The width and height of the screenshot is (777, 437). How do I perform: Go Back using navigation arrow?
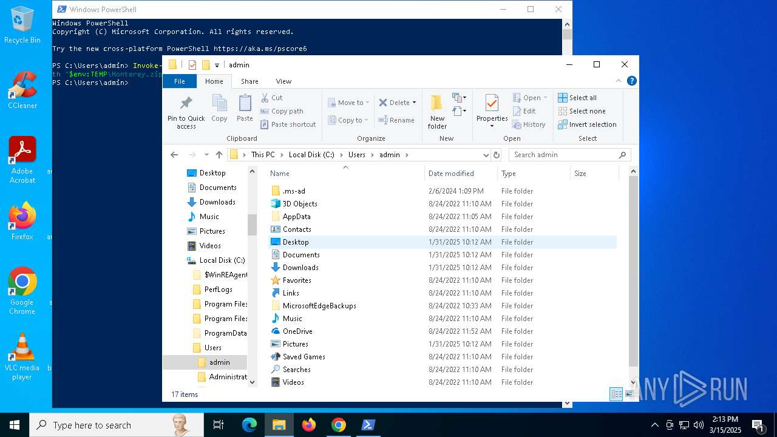click(x=174, y=155)
